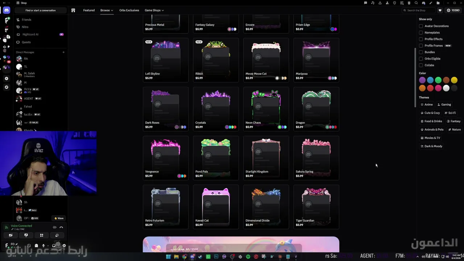This screenshot has height=261, width=464.
Task: Select the Cute & Cozy theme
Action: point(430,113)
